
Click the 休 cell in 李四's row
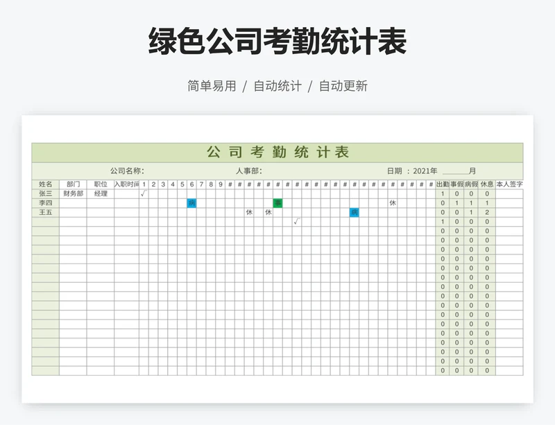(x=393, y=203)
